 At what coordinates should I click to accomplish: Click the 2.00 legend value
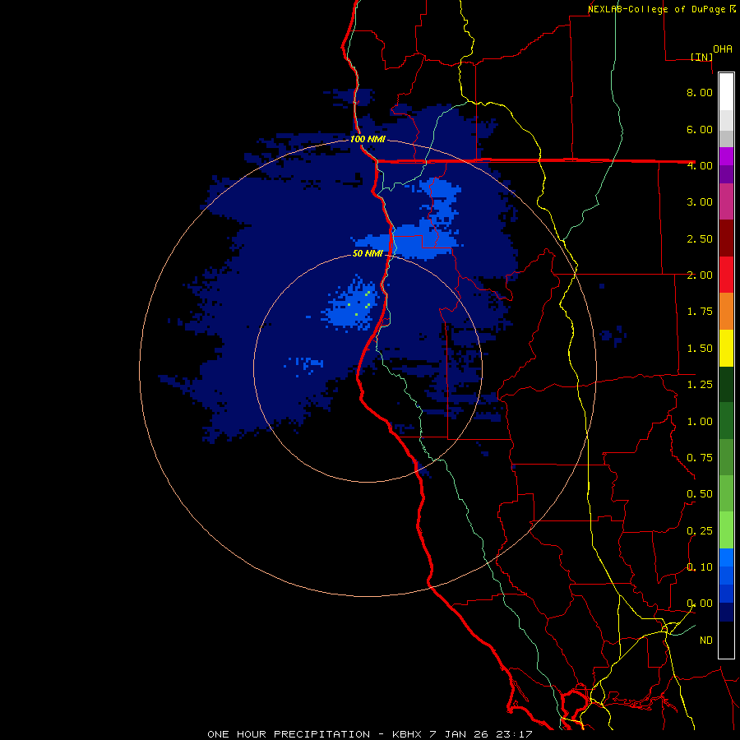700,275
